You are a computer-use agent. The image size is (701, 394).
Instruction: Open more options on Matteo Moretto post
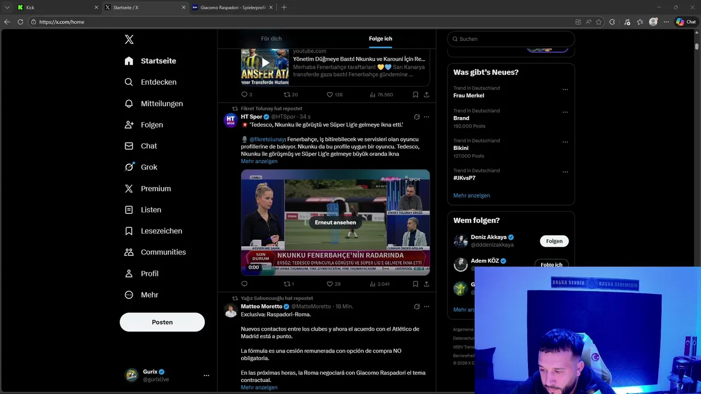tap(427, 306)
